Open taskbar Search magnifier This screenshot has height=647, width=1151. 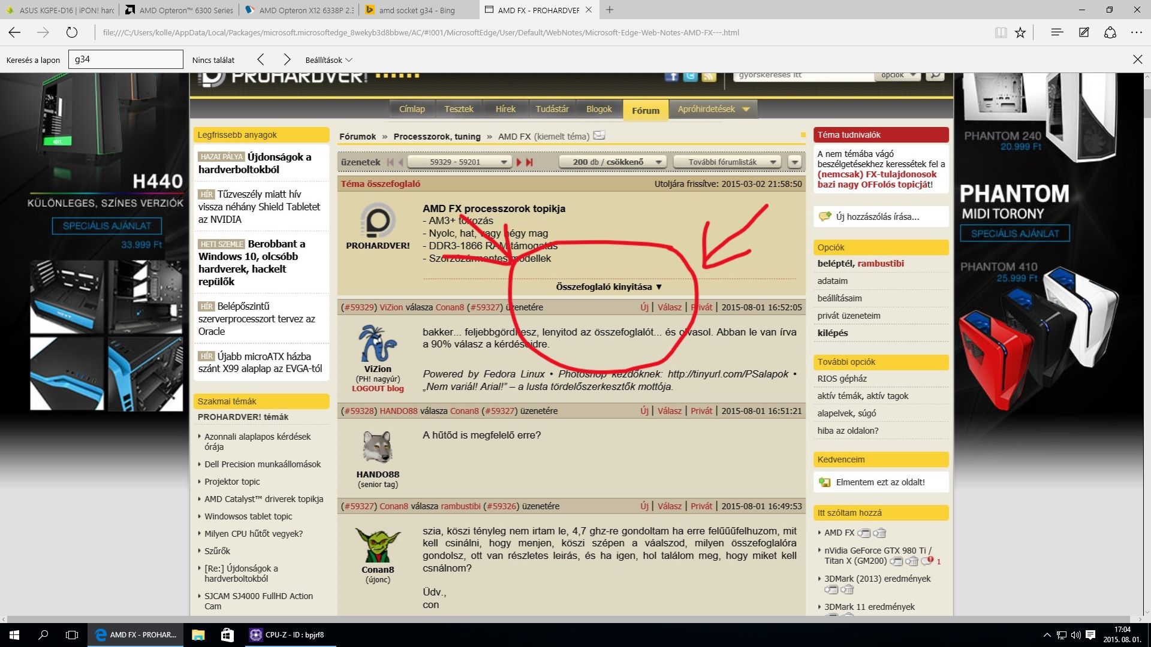coord(43,634)
